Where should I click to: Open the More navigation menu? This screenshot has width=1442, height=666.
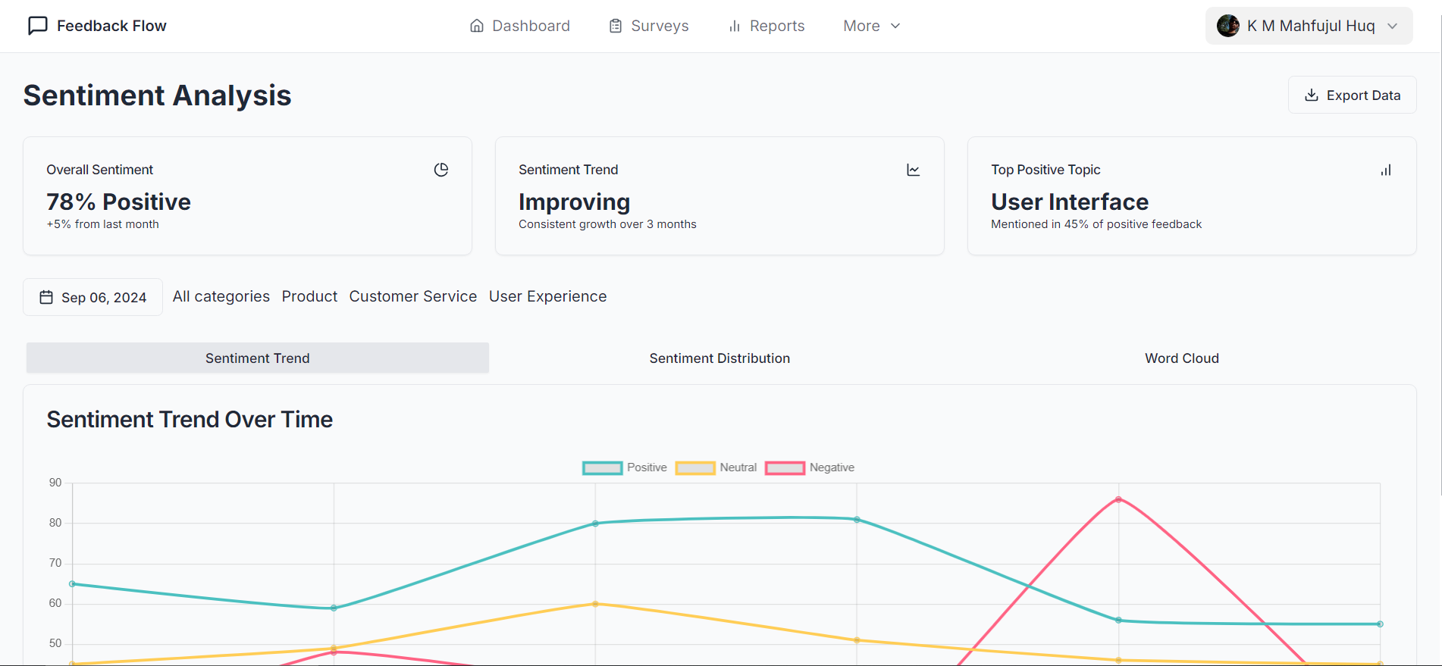872,26
